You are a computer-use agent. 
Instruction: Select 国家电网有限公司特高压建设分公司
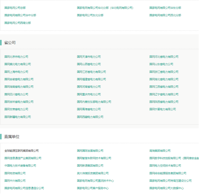point(170,181)
